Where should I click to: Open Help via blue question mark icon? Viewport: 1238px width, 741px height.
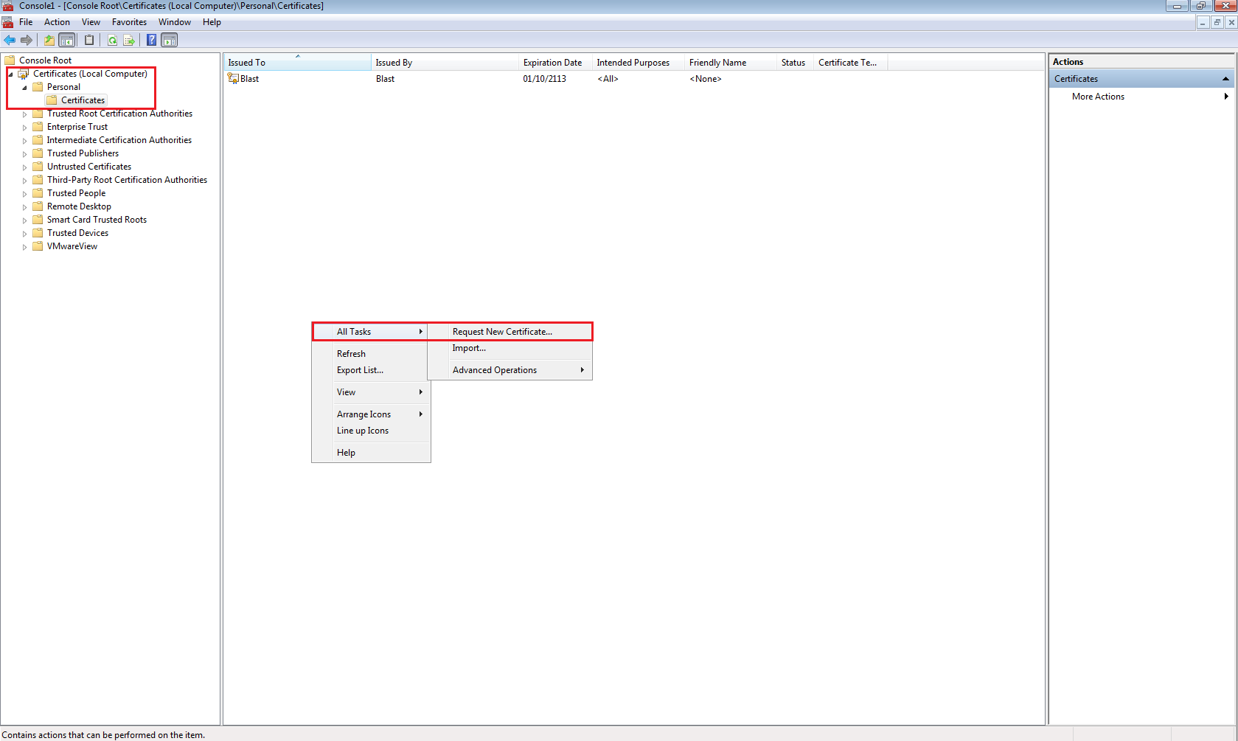(x=151, y=40)
